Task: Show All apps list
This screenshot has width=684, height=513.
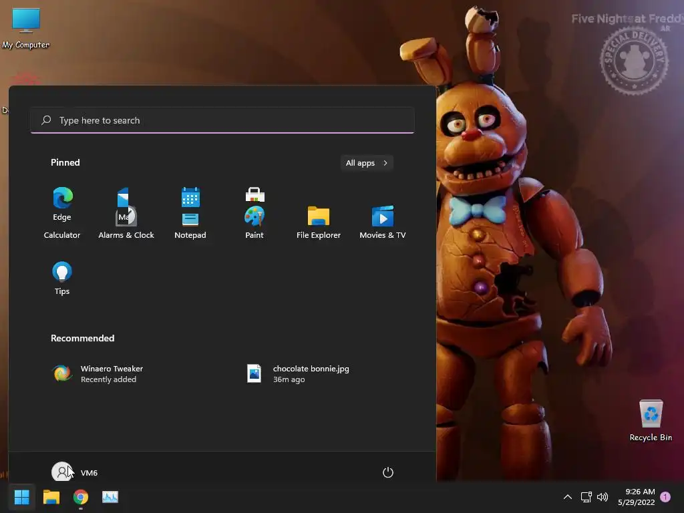Action: tap(367, 163)
